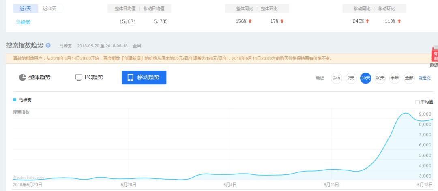Viewport: 438px width, 191px height.
Task: Click the 整体日均值 value 15,671
Action: point(128,21)
